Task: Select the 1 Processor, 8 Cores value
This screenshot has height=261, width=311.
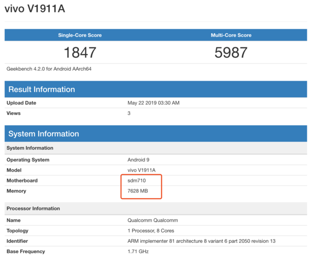Action: tap(151, 231)
